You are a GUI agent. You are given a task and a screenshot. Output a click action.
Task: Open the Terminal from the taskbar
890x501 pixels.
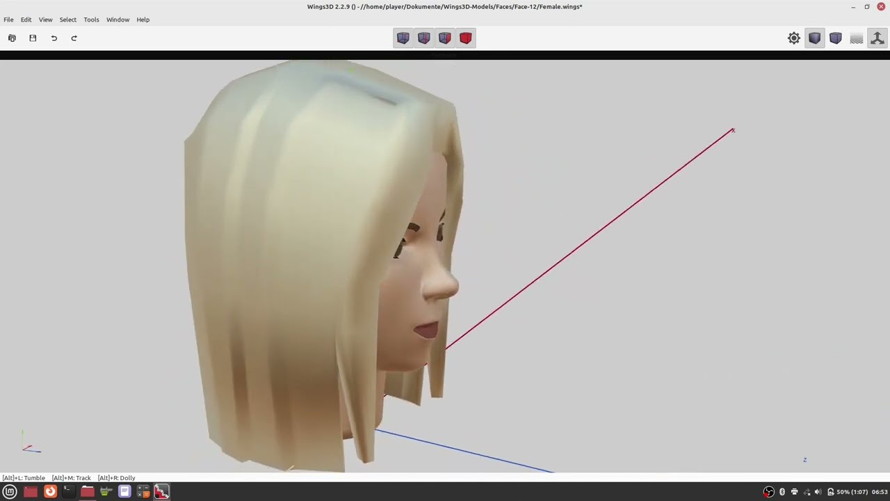click(x=68, y=492)
